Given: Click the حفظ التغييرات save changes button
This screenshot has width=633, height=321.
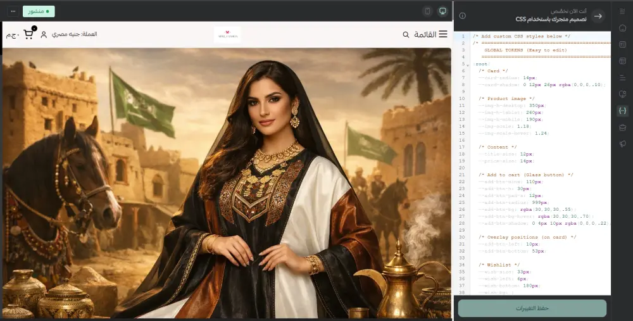Looking at the screenshot, I should pos(532,308).
